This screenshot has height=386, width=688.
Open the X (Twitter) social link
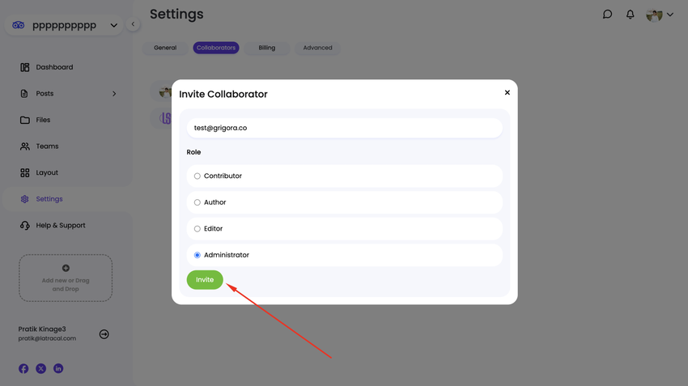(x=40, y=368)
